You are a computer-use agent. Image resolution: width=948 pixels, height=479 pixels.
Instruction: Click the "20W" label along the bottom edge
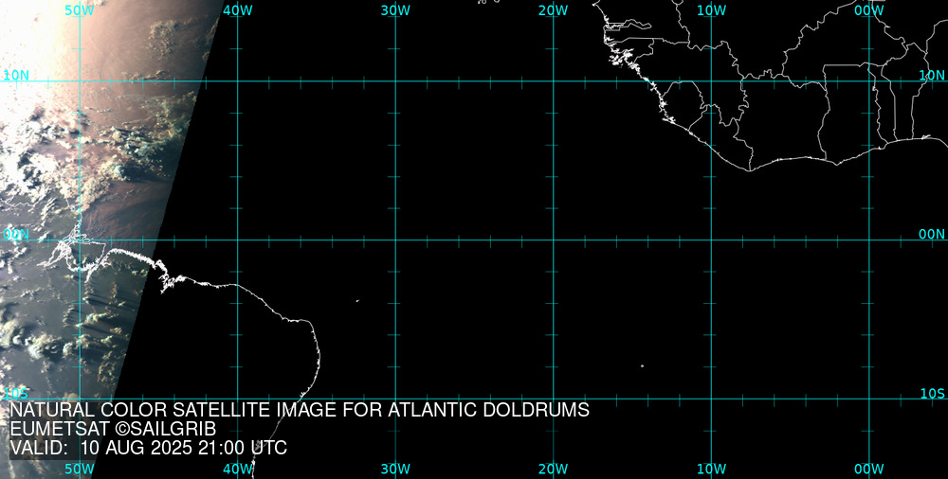(554, 469)
